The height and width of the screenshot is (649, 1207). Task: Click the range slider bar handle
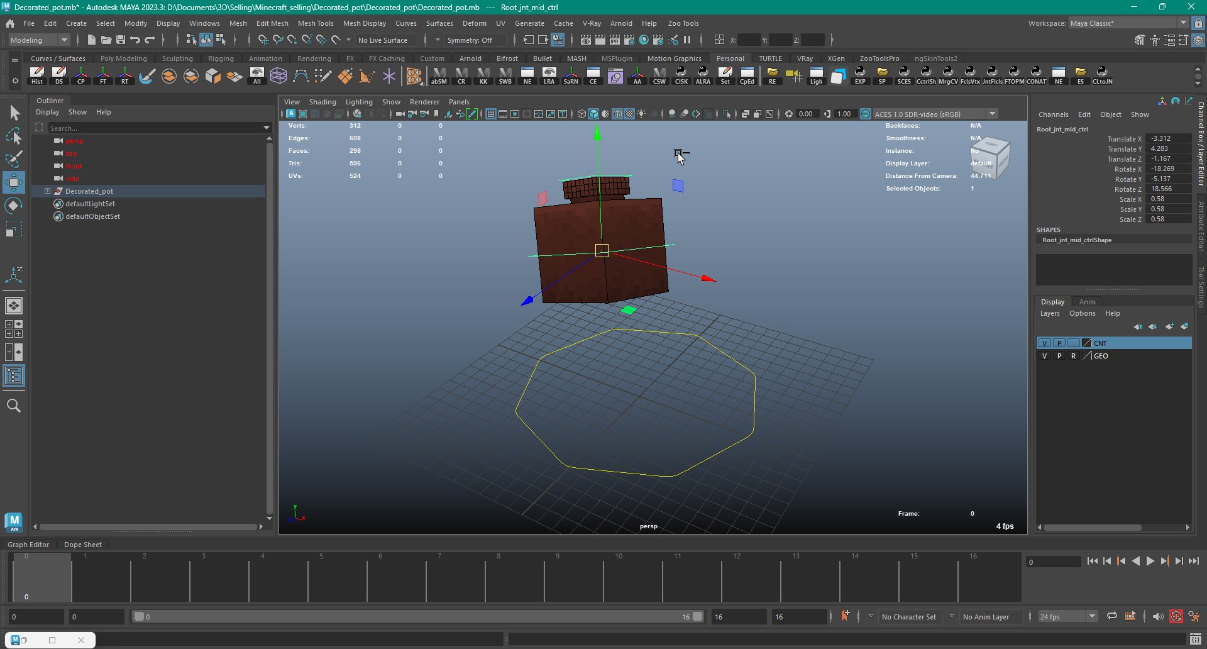(x=418, y=617)
